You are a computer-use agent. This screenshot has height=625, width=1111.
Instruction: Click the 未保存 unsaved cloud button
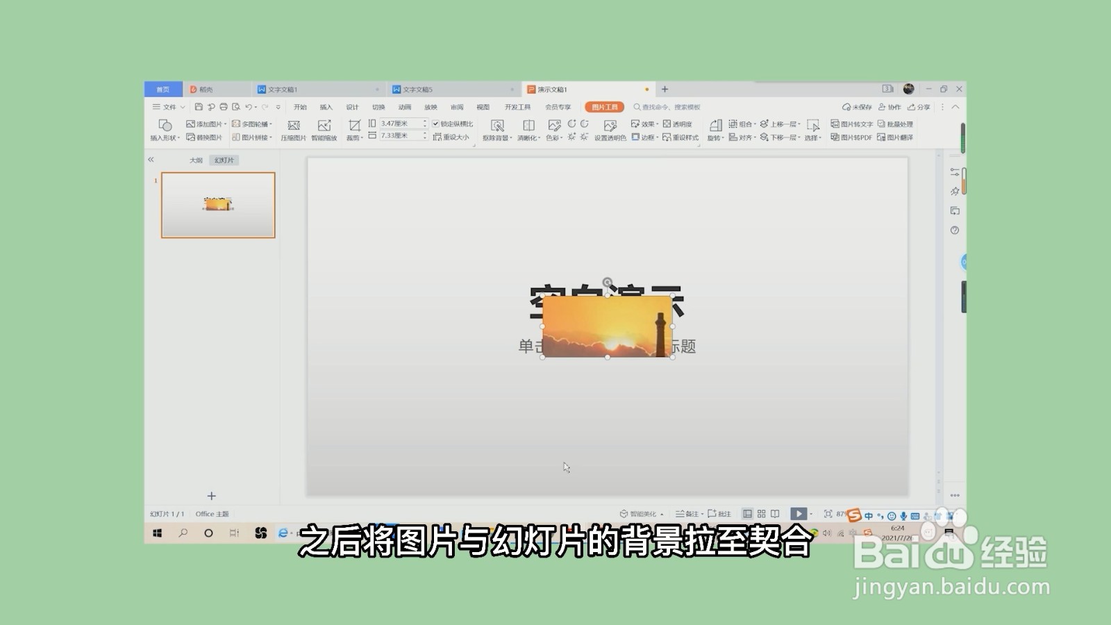(857, 107)
